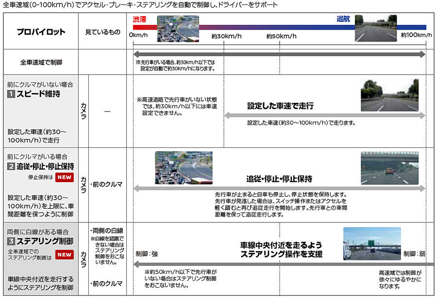This screenshot has width=437, height=297.
Task: Click the traffic jam photo in header
Action: [178, 29]
